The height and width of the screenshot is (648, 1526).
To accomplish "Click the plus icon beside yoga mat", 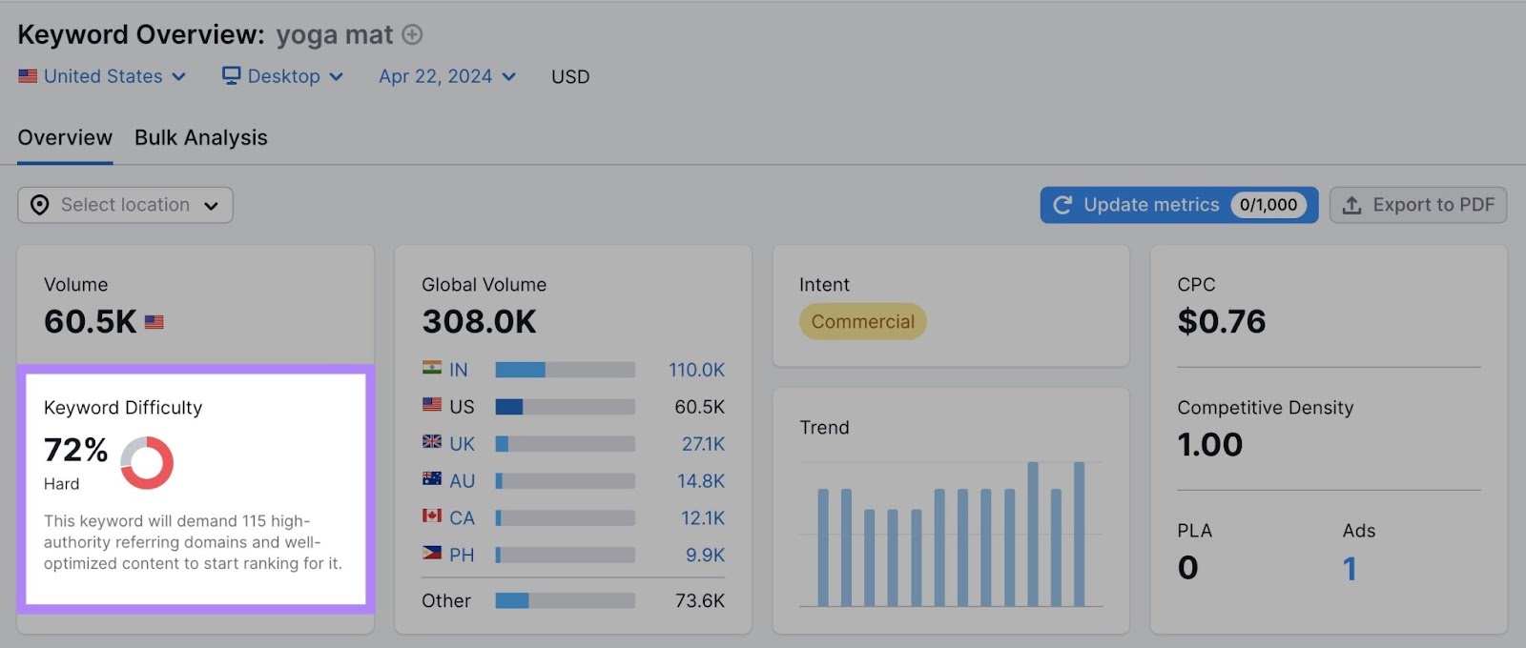I will coord(412,35).
